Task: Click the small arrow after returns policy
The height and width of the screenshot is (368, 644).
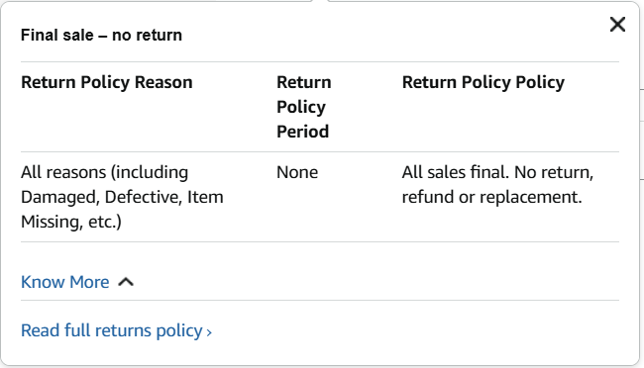Action: coord(209,332)
